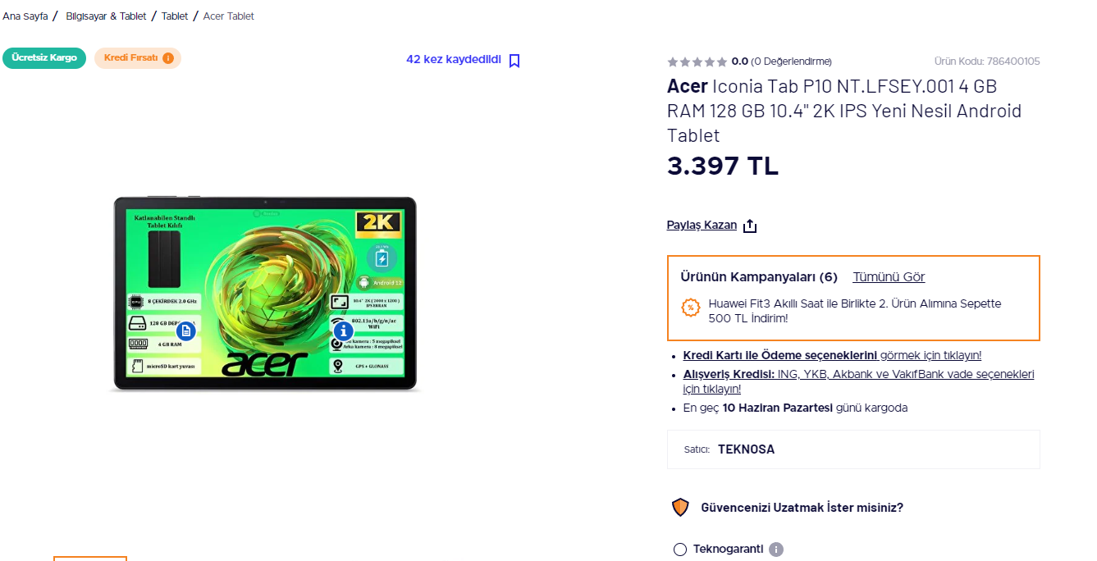Open Tümünü Gör campaigns link
1097x561 pixels.
889,277
